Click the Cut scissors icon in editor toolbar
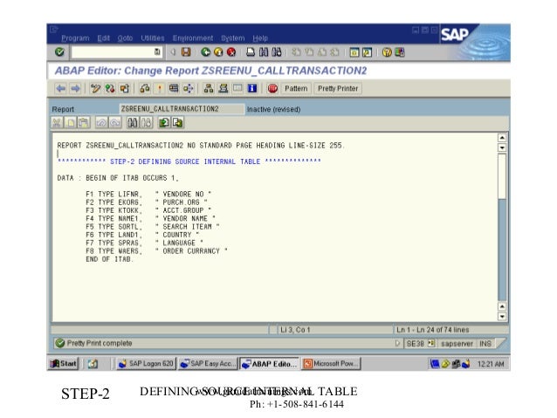 click(x=58, y=122)
